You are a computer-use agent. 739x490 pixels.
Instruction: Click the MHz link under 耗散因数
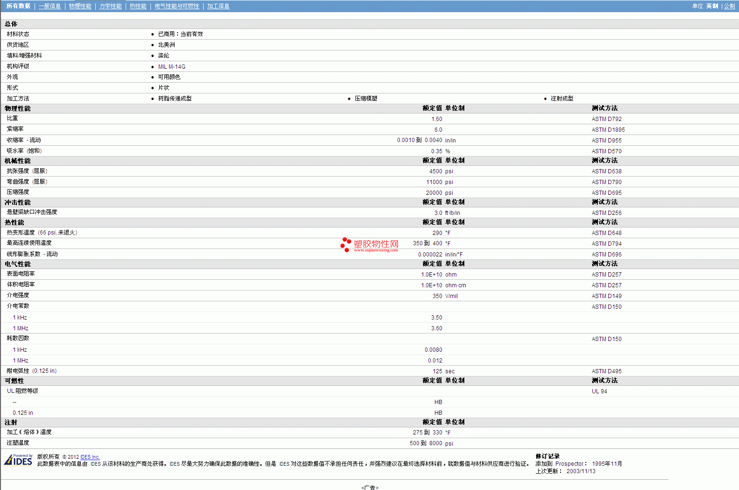23,361
